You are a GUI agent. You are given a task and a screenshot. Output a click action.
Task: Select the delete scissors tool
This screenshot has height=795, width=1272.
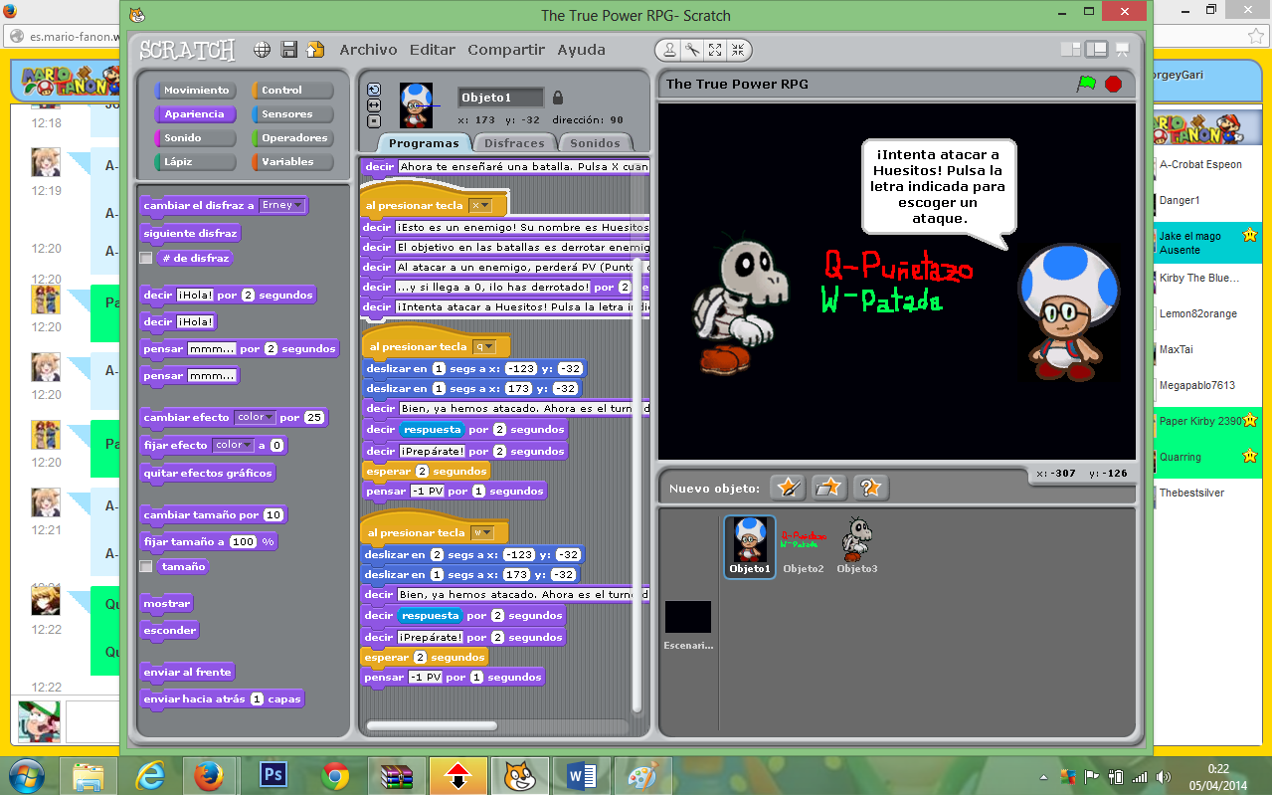692,50
